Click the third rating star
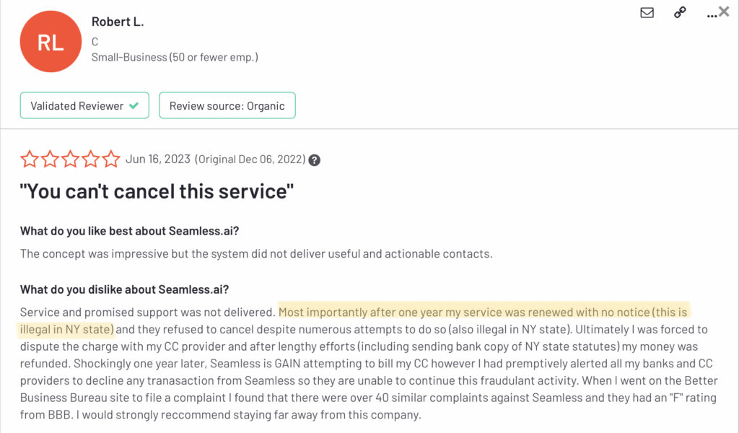Viewport: 739px width, 433px height. click(70, 159)
